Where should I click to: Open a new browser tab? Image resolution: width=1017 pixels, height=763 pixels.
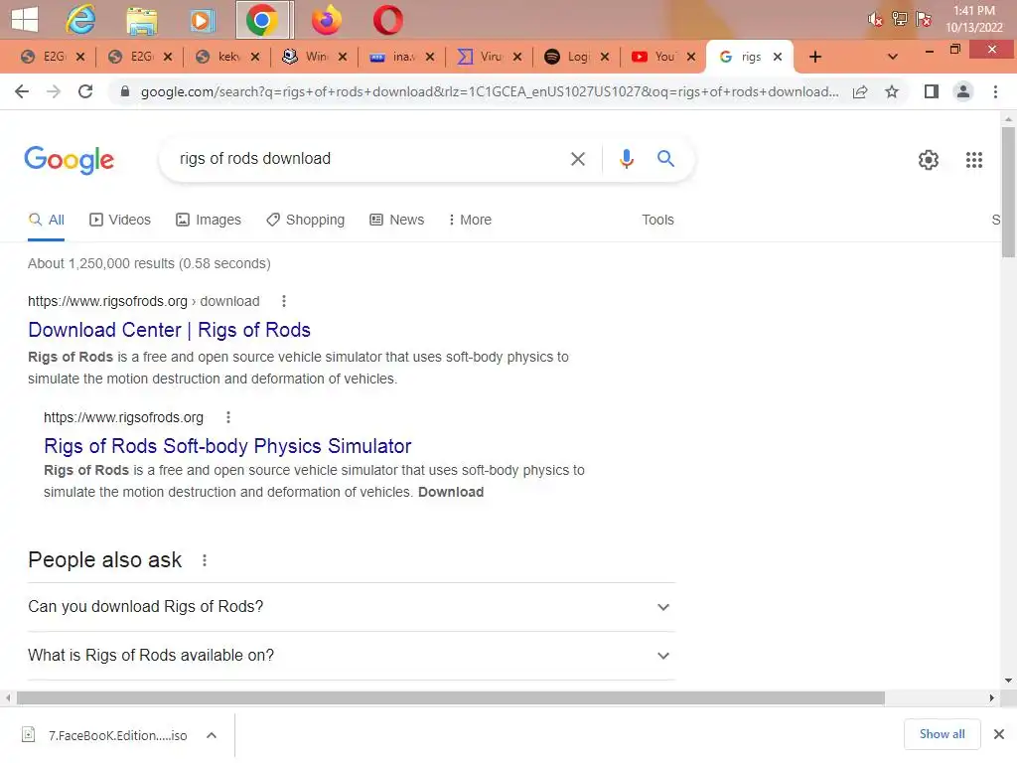(815, 57)
